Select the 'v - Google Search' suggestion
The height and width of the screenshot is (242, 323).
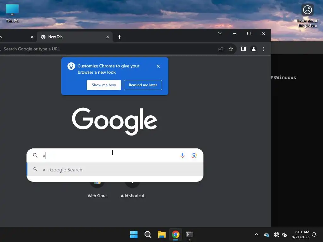115,170
